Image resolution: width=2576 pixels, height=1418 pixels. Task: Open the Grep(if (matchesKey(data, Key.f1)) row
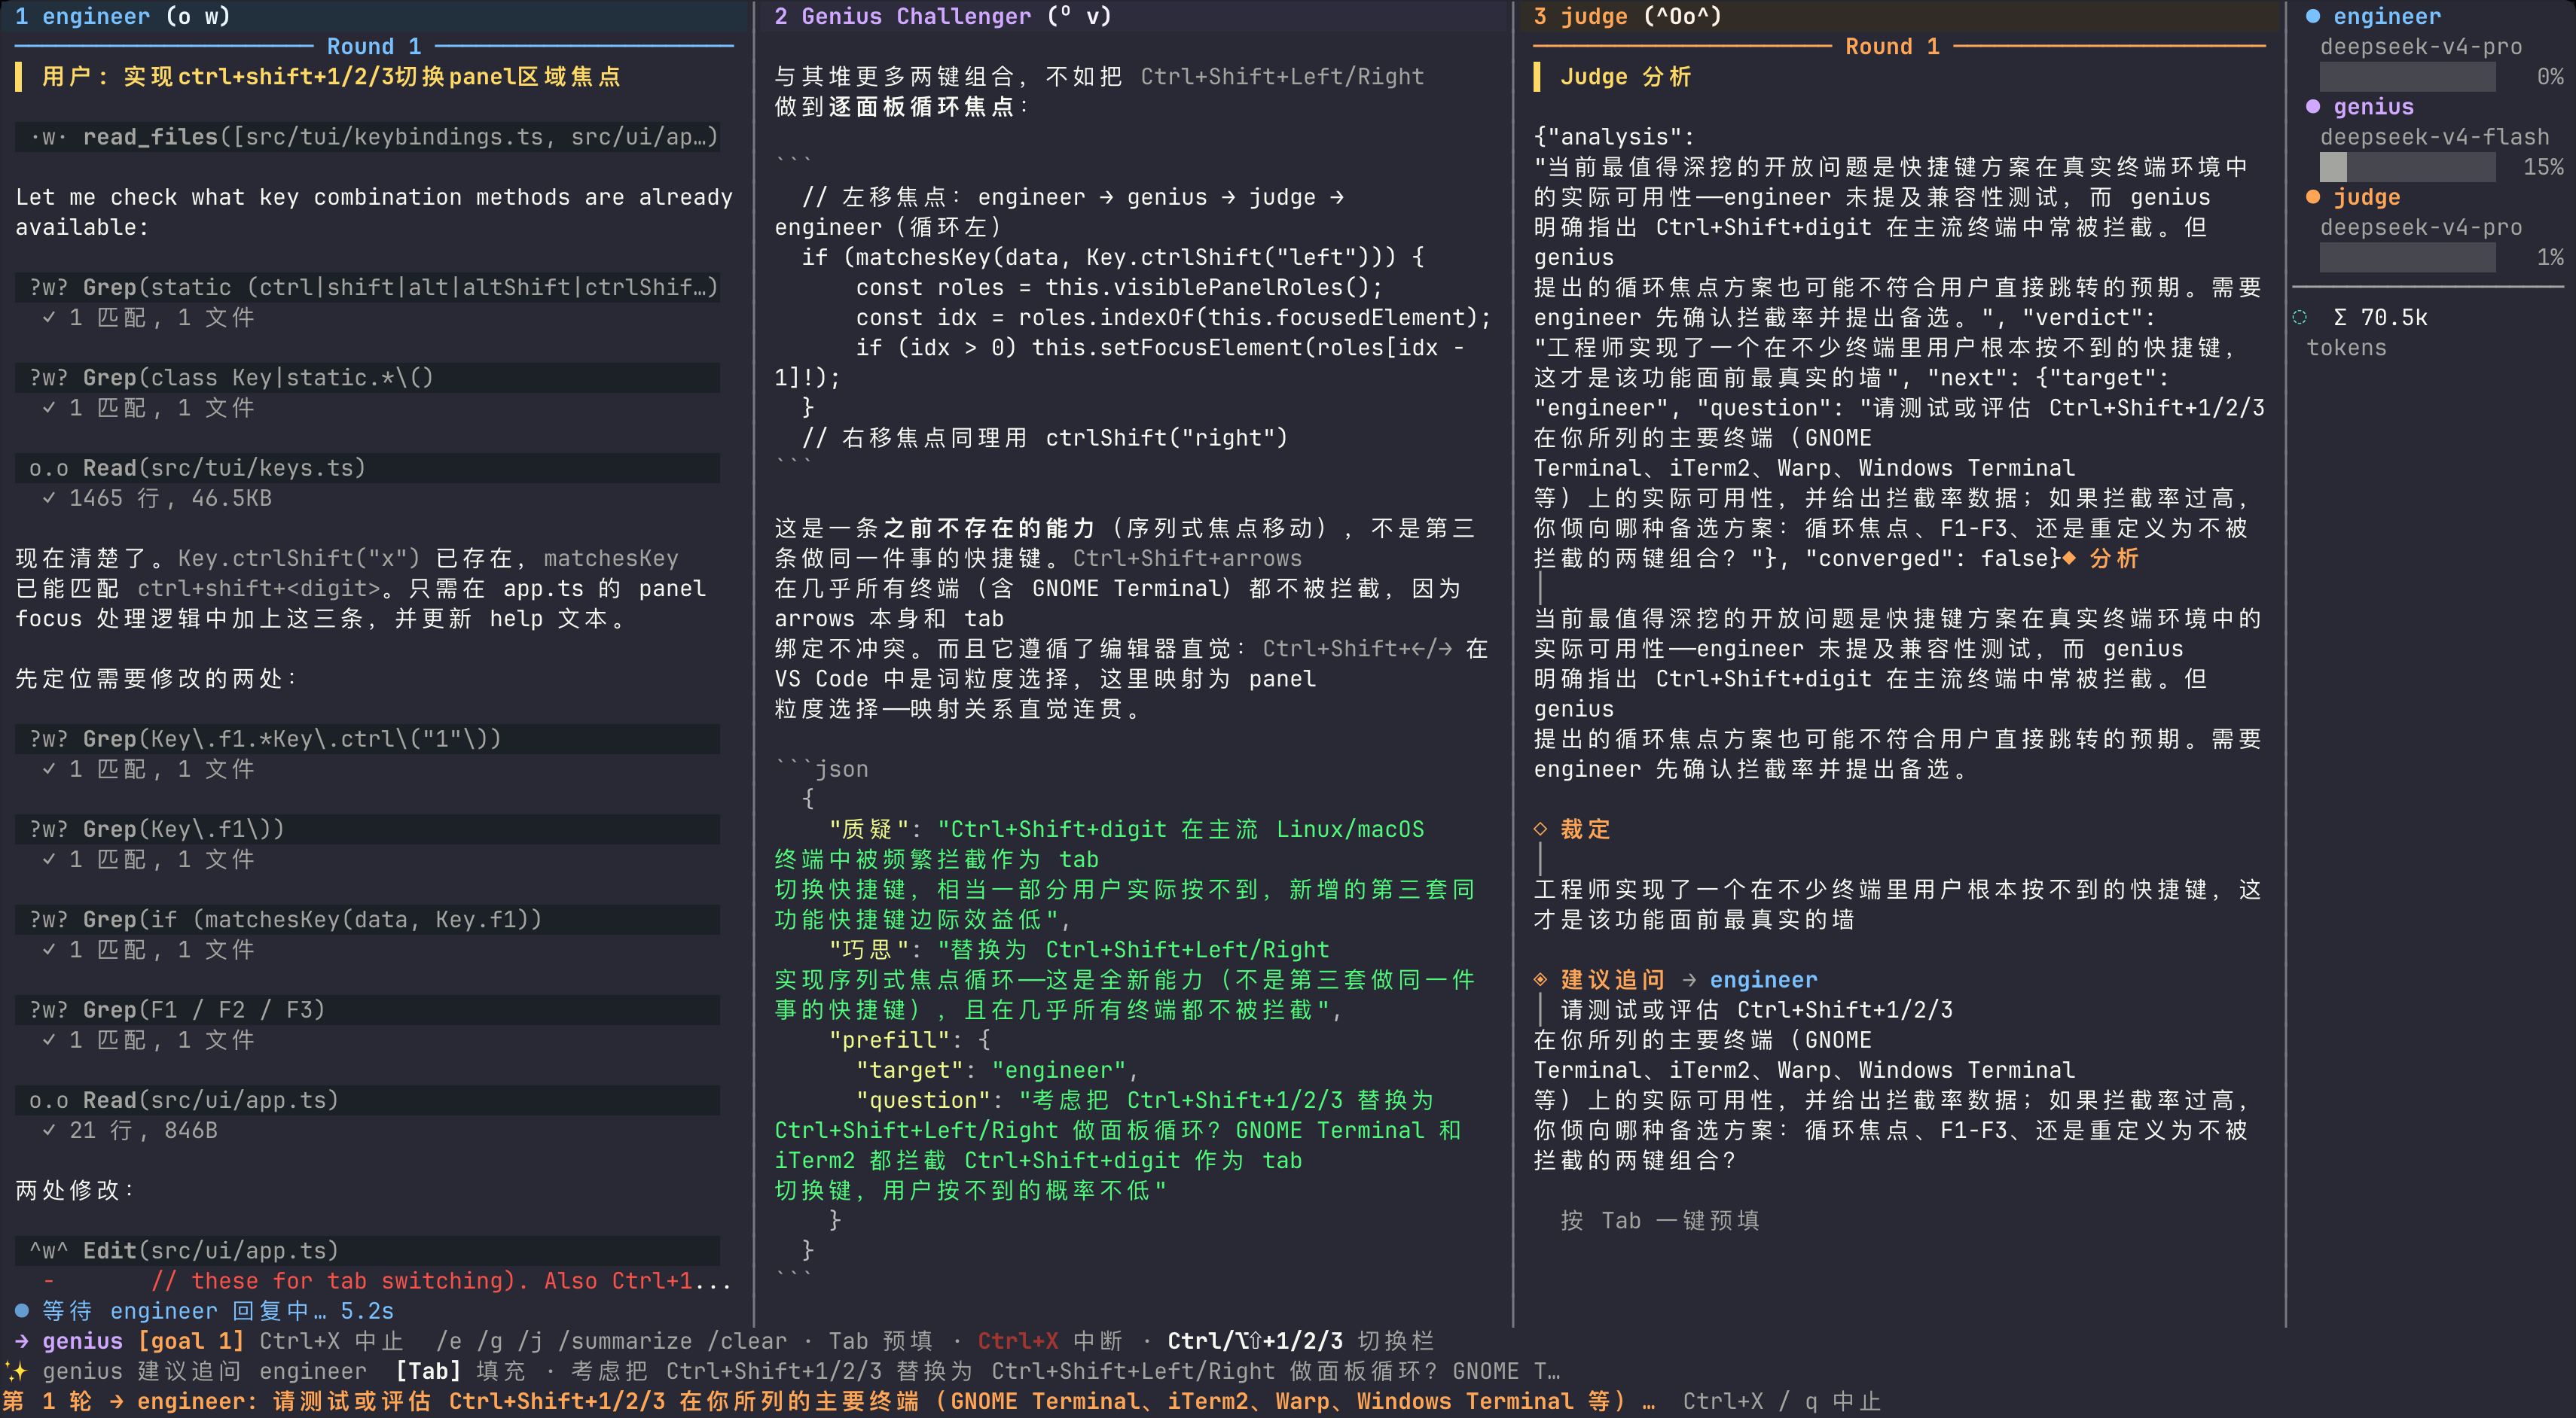point(367,919)
